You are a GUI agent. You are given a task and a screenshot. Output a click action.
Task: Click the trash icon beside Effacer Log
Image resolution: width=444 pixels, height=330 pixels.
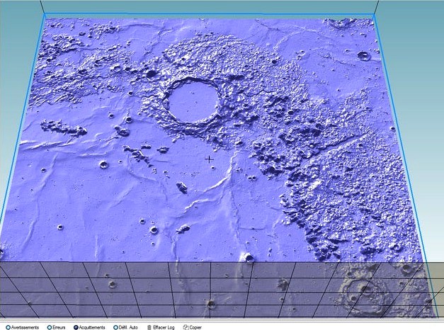click(149, 327)
